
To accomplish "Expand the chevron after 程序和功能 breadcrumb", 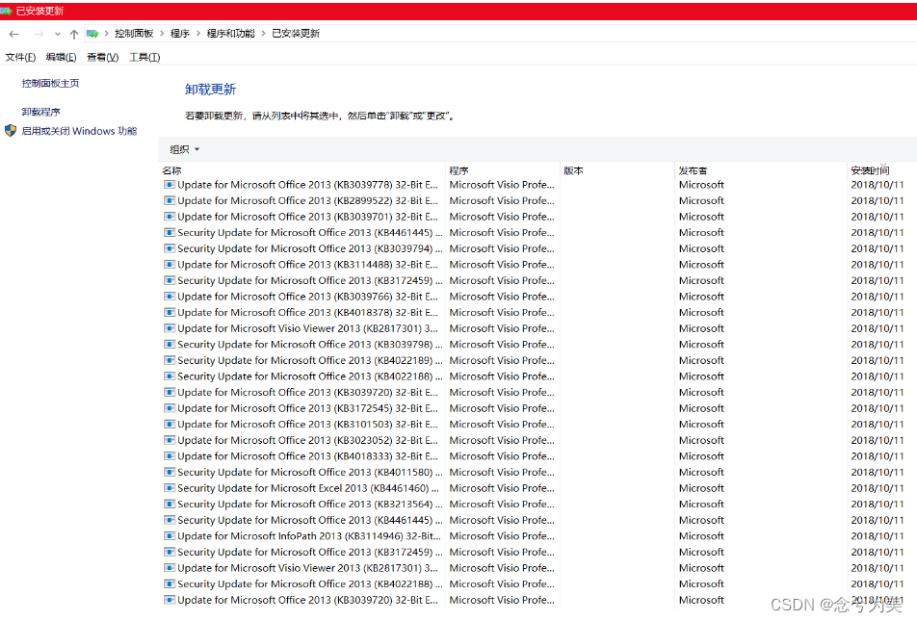I will click(263, 34).
